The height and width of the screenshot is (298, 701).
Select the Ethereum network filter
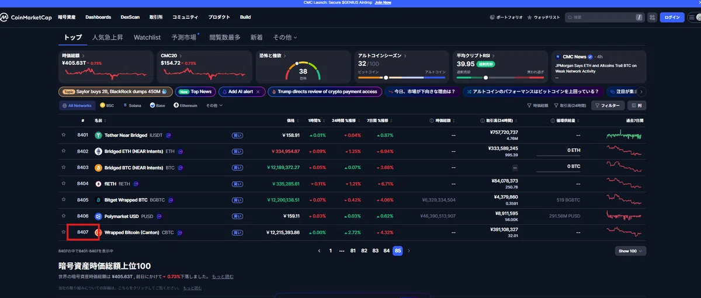coord(185,106)
